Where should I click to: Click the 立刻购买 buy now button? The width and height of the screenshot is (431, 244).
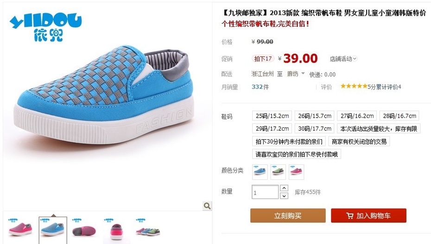coord(288,215)
